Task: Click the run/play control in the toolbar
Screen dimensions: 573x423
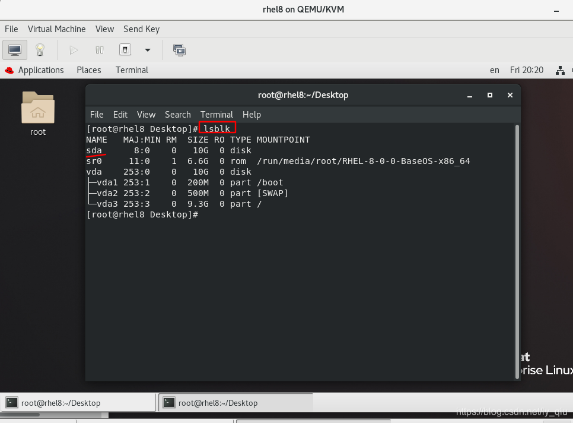Action: point(72,49)
